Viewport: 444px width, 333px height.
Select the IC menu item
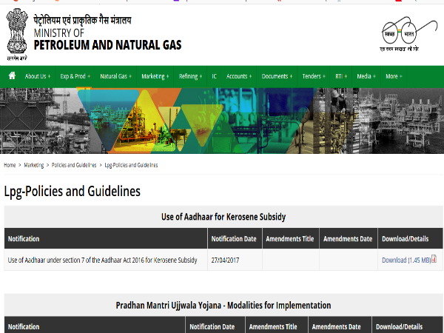[x=215, y=76]
